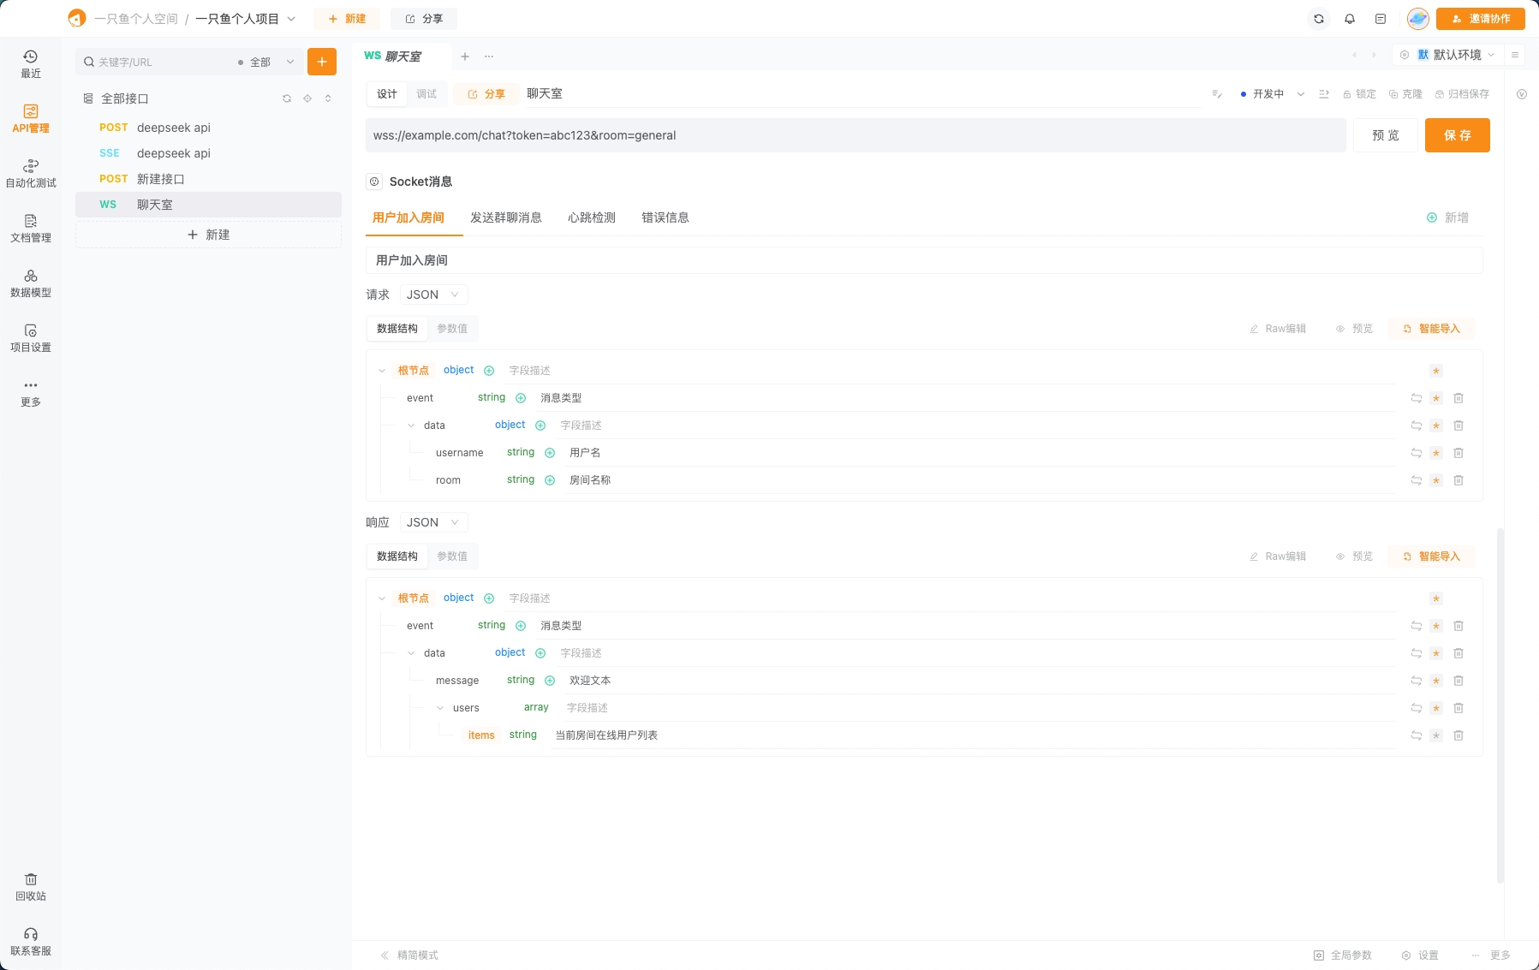
Task: Open the user avatar menu
Action: tap(1418, 19)
